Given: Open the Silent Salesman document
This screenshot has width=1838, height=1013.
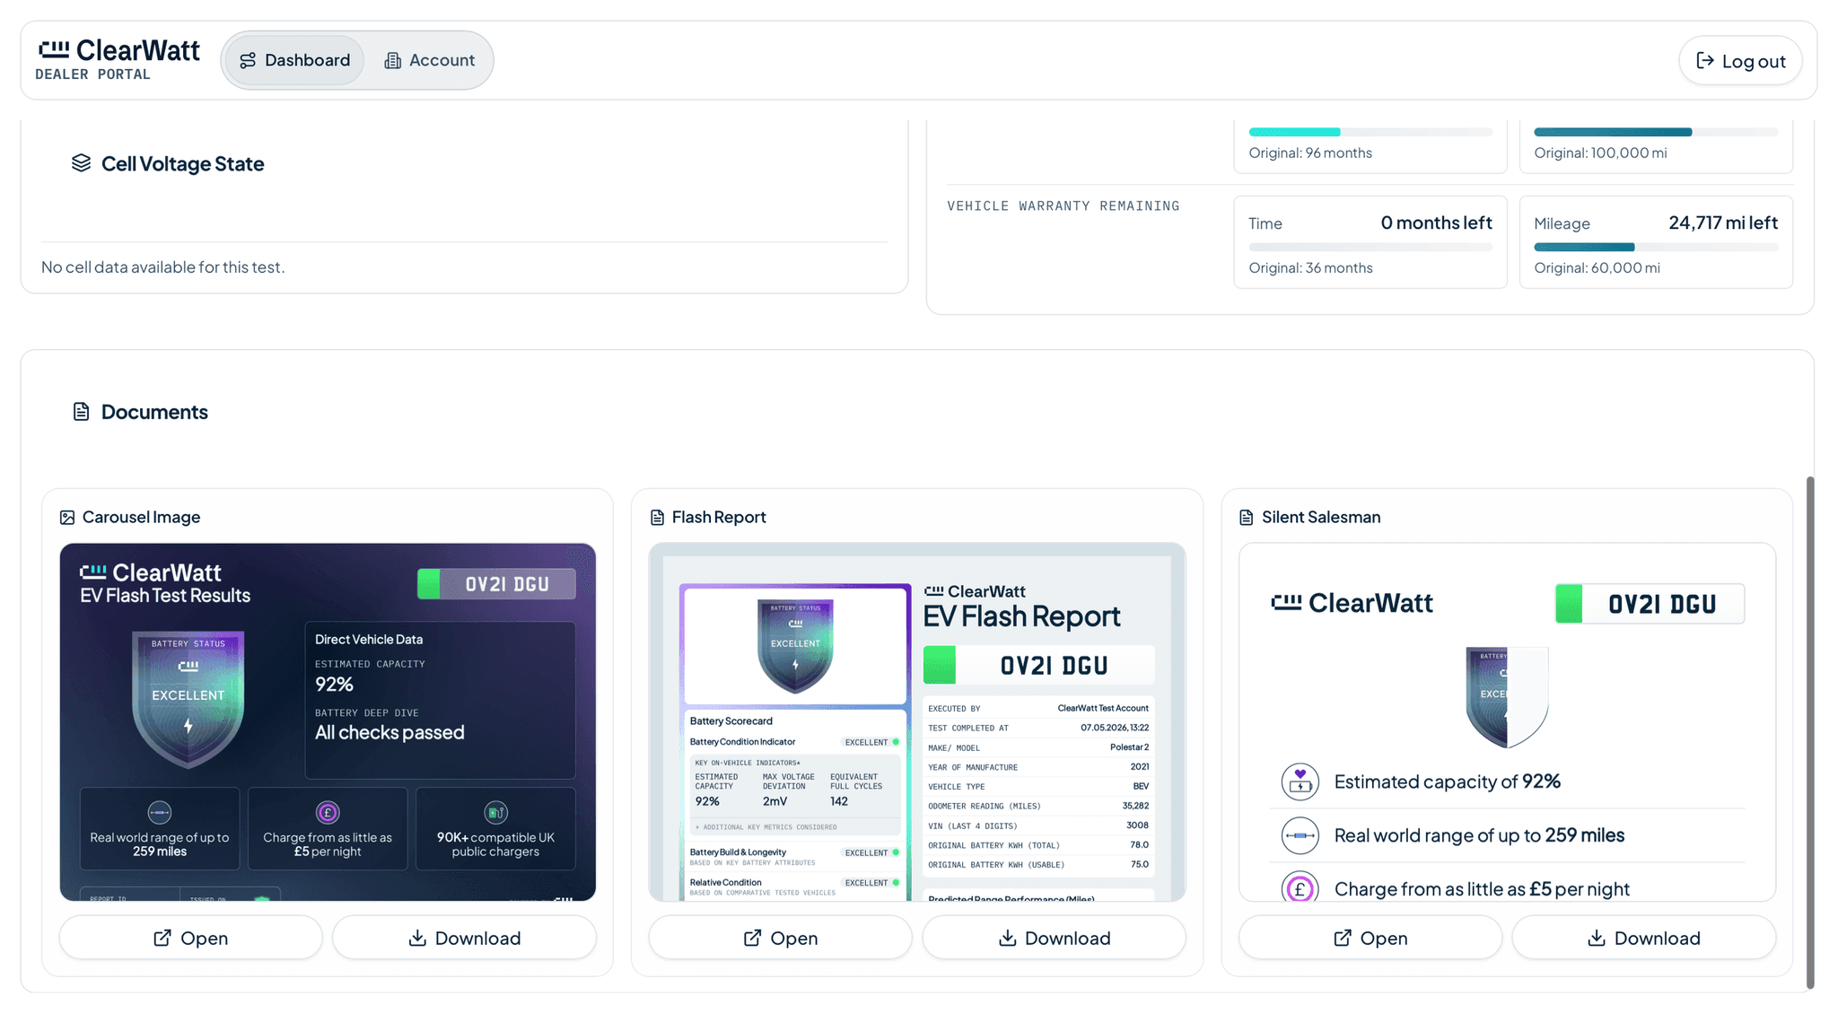Looking at the screenshot, I should 1370,938.
